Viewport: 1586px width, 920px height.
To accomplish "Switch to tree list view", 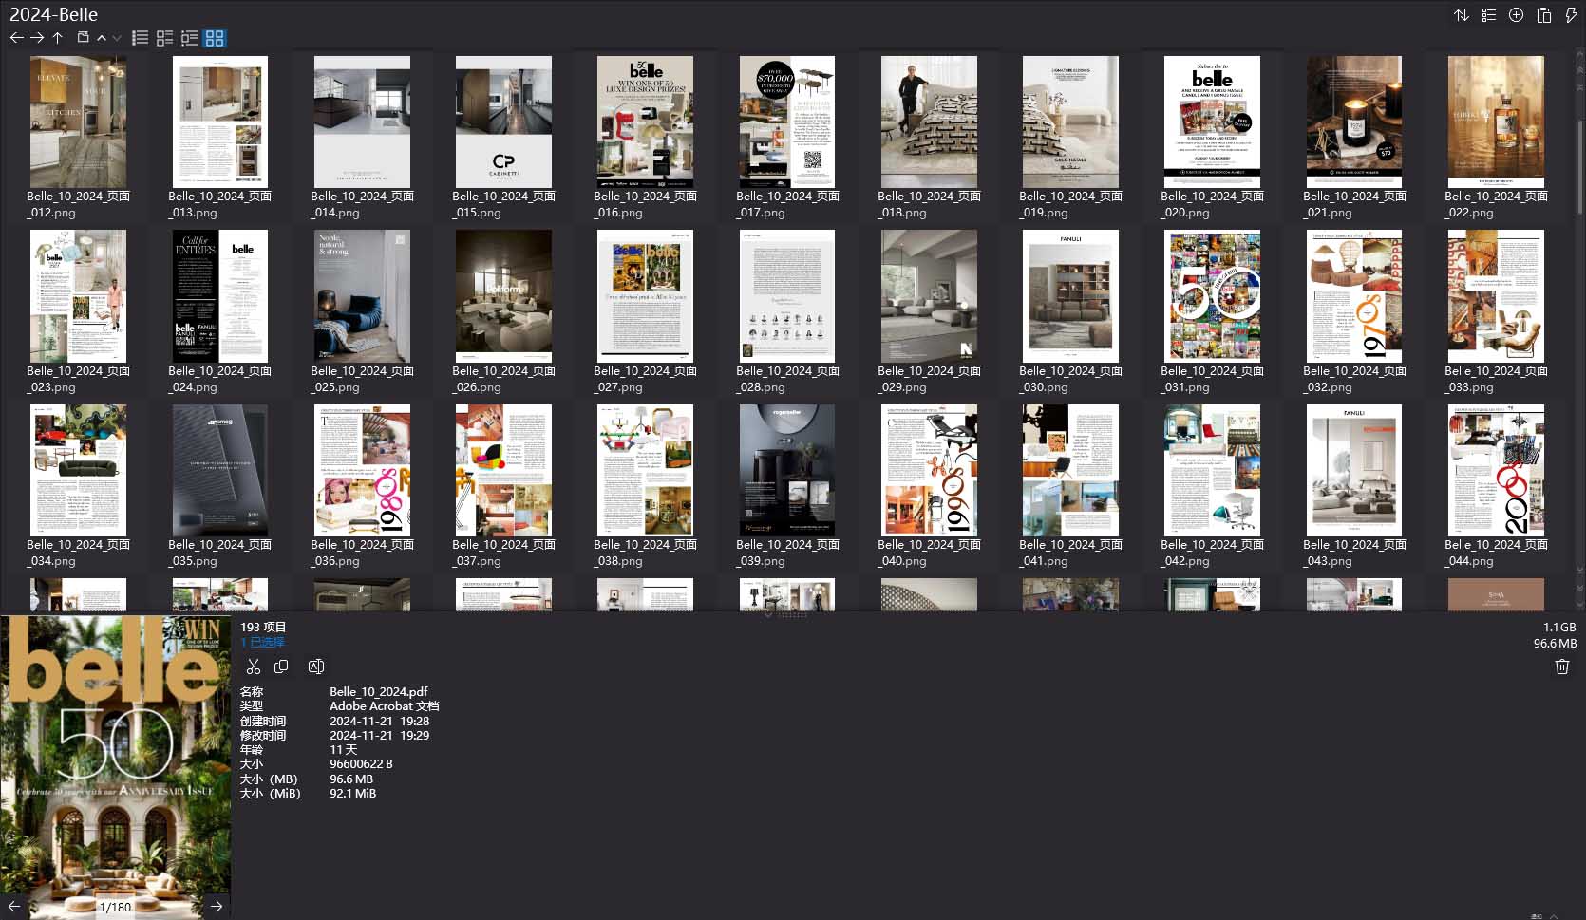I will coord(189,38).
